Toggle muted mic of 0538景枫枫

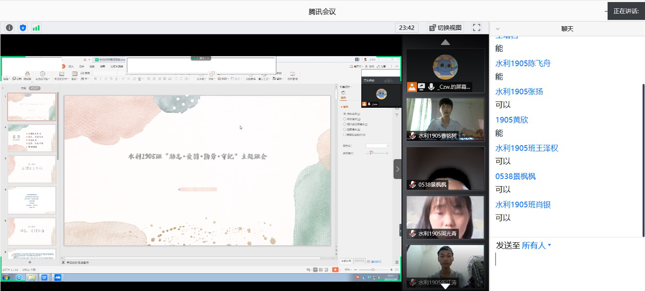[x=412, y=184]
